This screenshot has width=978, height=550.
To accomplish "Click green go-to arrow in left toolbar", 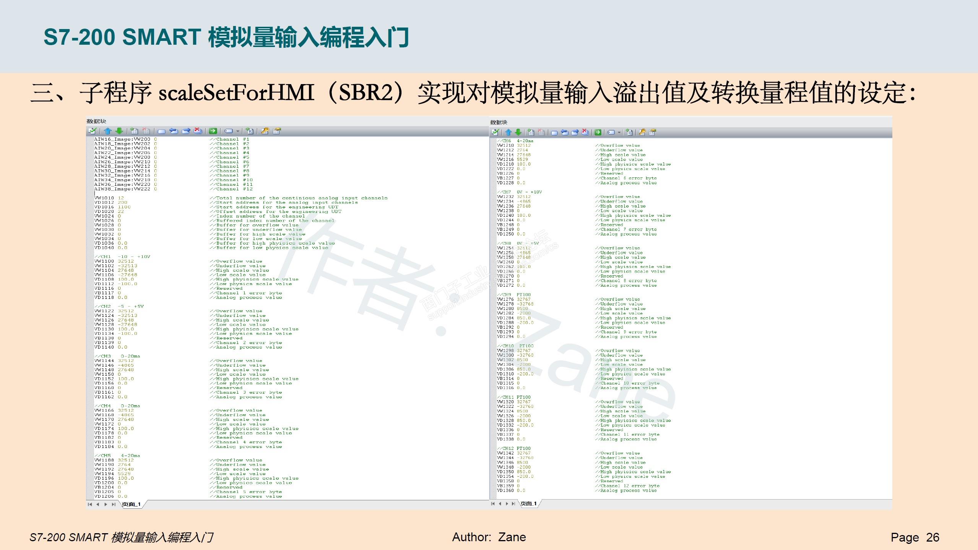I will (x=213, y=131).
